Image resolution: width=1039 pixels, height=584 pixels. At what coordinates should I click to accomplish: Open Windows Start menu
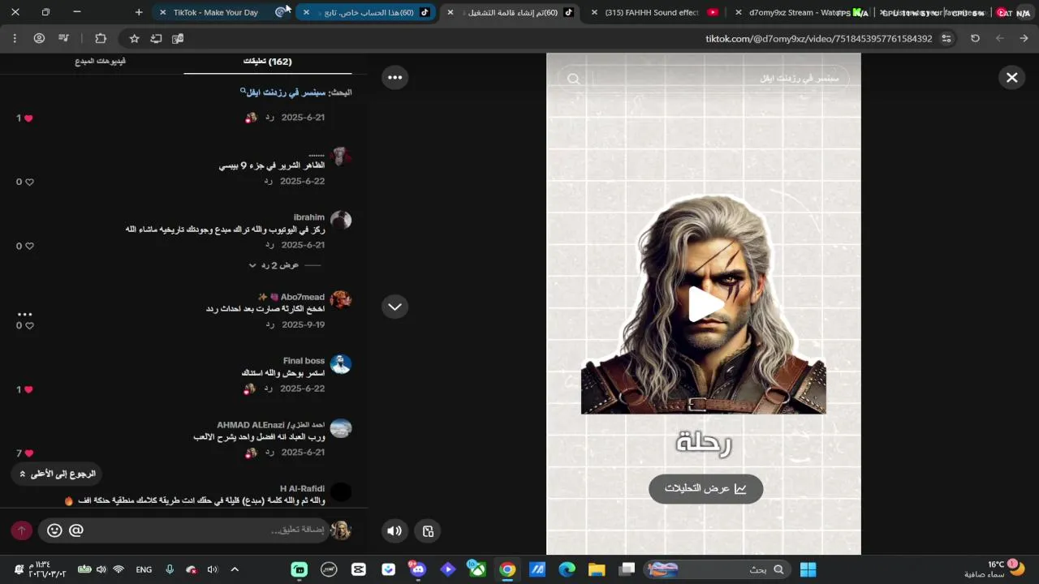click(808, 569)
